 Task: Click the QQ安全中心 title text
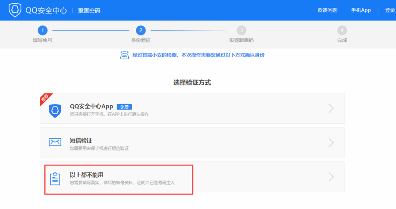(46, 10)
